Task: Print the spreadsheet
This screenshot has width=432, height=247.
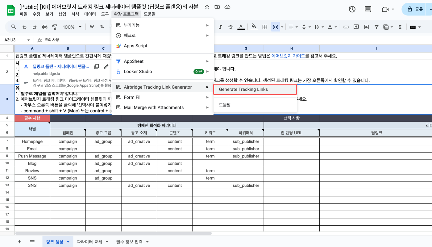Action: [45, 27]
